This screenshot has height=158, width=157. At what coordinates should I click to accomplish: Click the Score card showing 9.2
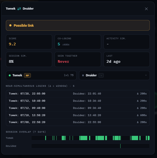point(29,42)
